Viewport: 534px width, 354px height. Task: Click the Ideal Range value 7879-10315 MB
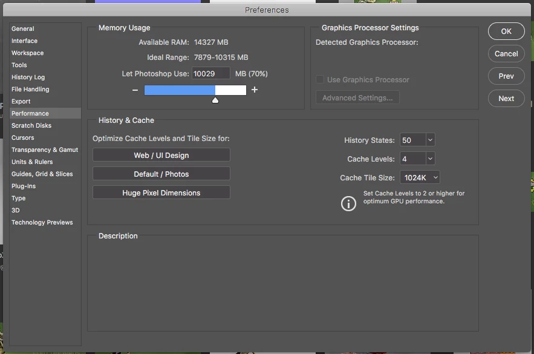(x=221, y=57)
